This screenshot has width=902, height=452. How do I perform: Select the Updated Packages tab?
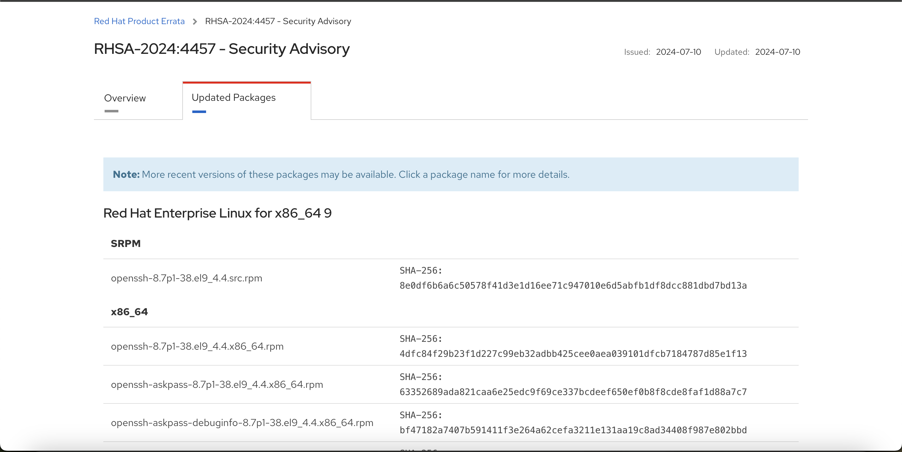pos(247,101)
